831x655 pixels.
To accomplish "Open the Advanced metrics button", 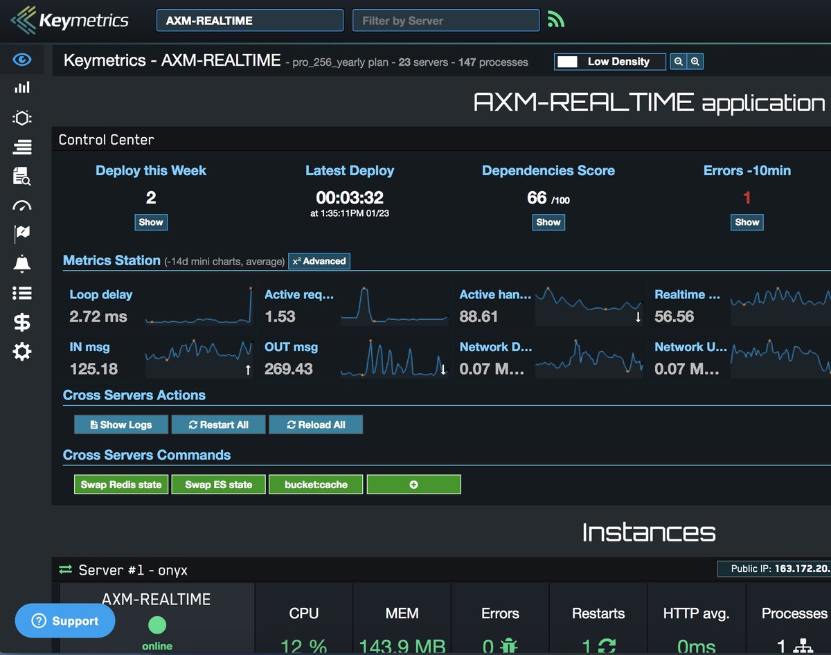I will click(319, 261).
